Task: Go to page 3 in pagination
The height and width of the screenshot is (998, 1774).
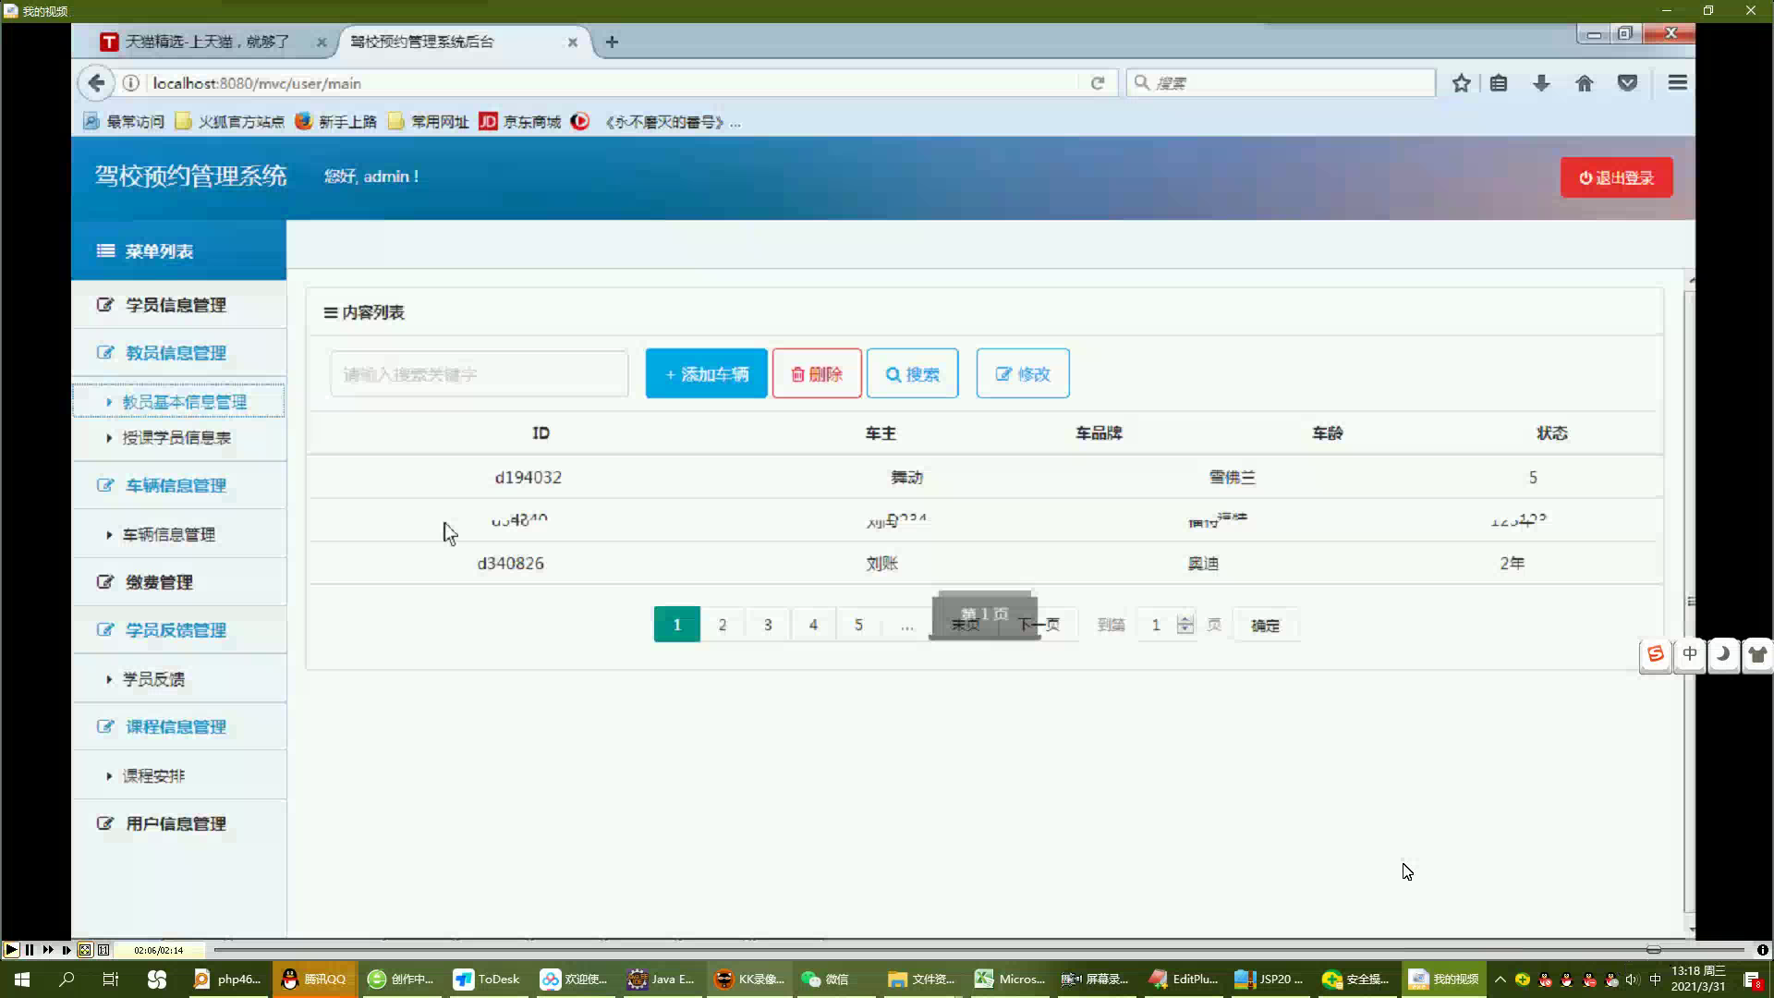Action: (x=768, y=625)
